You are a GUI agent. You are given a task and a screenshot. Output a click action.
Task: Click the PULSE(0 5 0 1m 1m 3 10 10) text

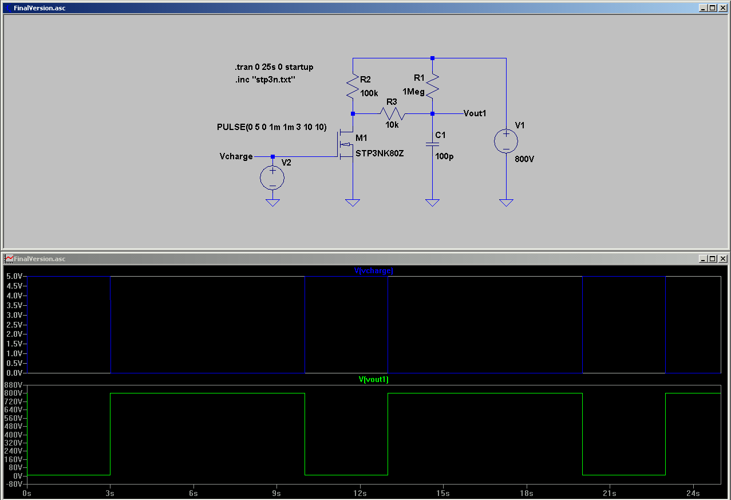271,127
